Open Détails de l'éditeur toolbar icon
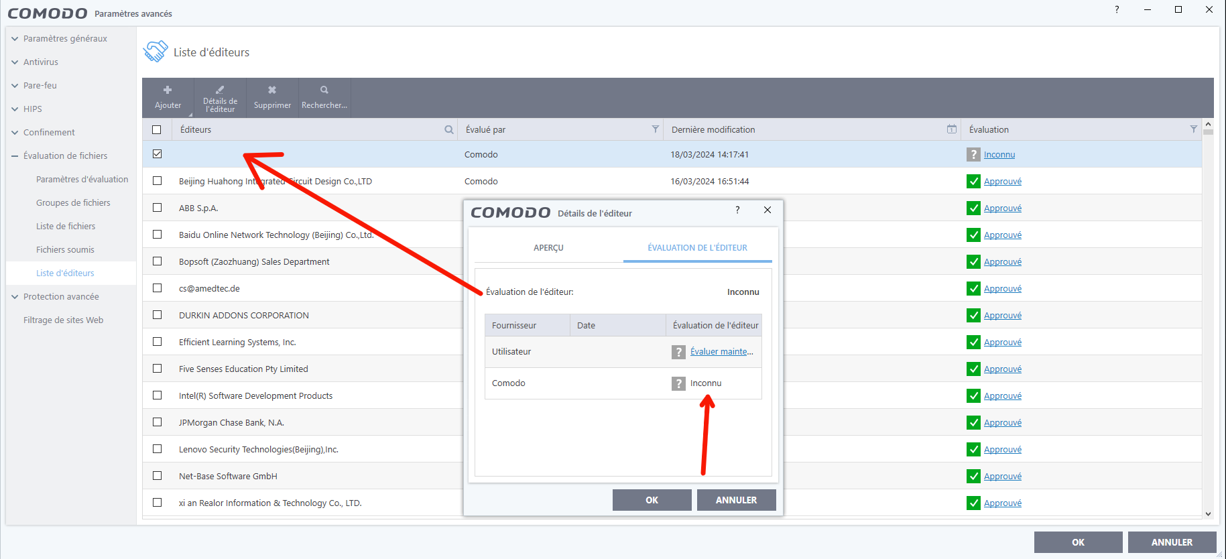Screen dimensions: 1226x559 [x=220, y=89]
